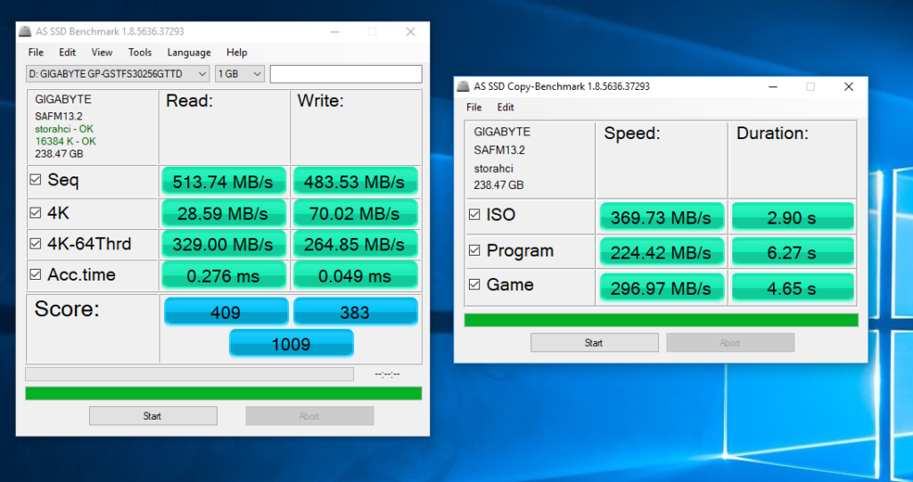Image resolution: width=913 pixels, height=482 pixels.
Task: Minimize the AS SSD Benchmark main window
Action: click(x=333, y=31)
